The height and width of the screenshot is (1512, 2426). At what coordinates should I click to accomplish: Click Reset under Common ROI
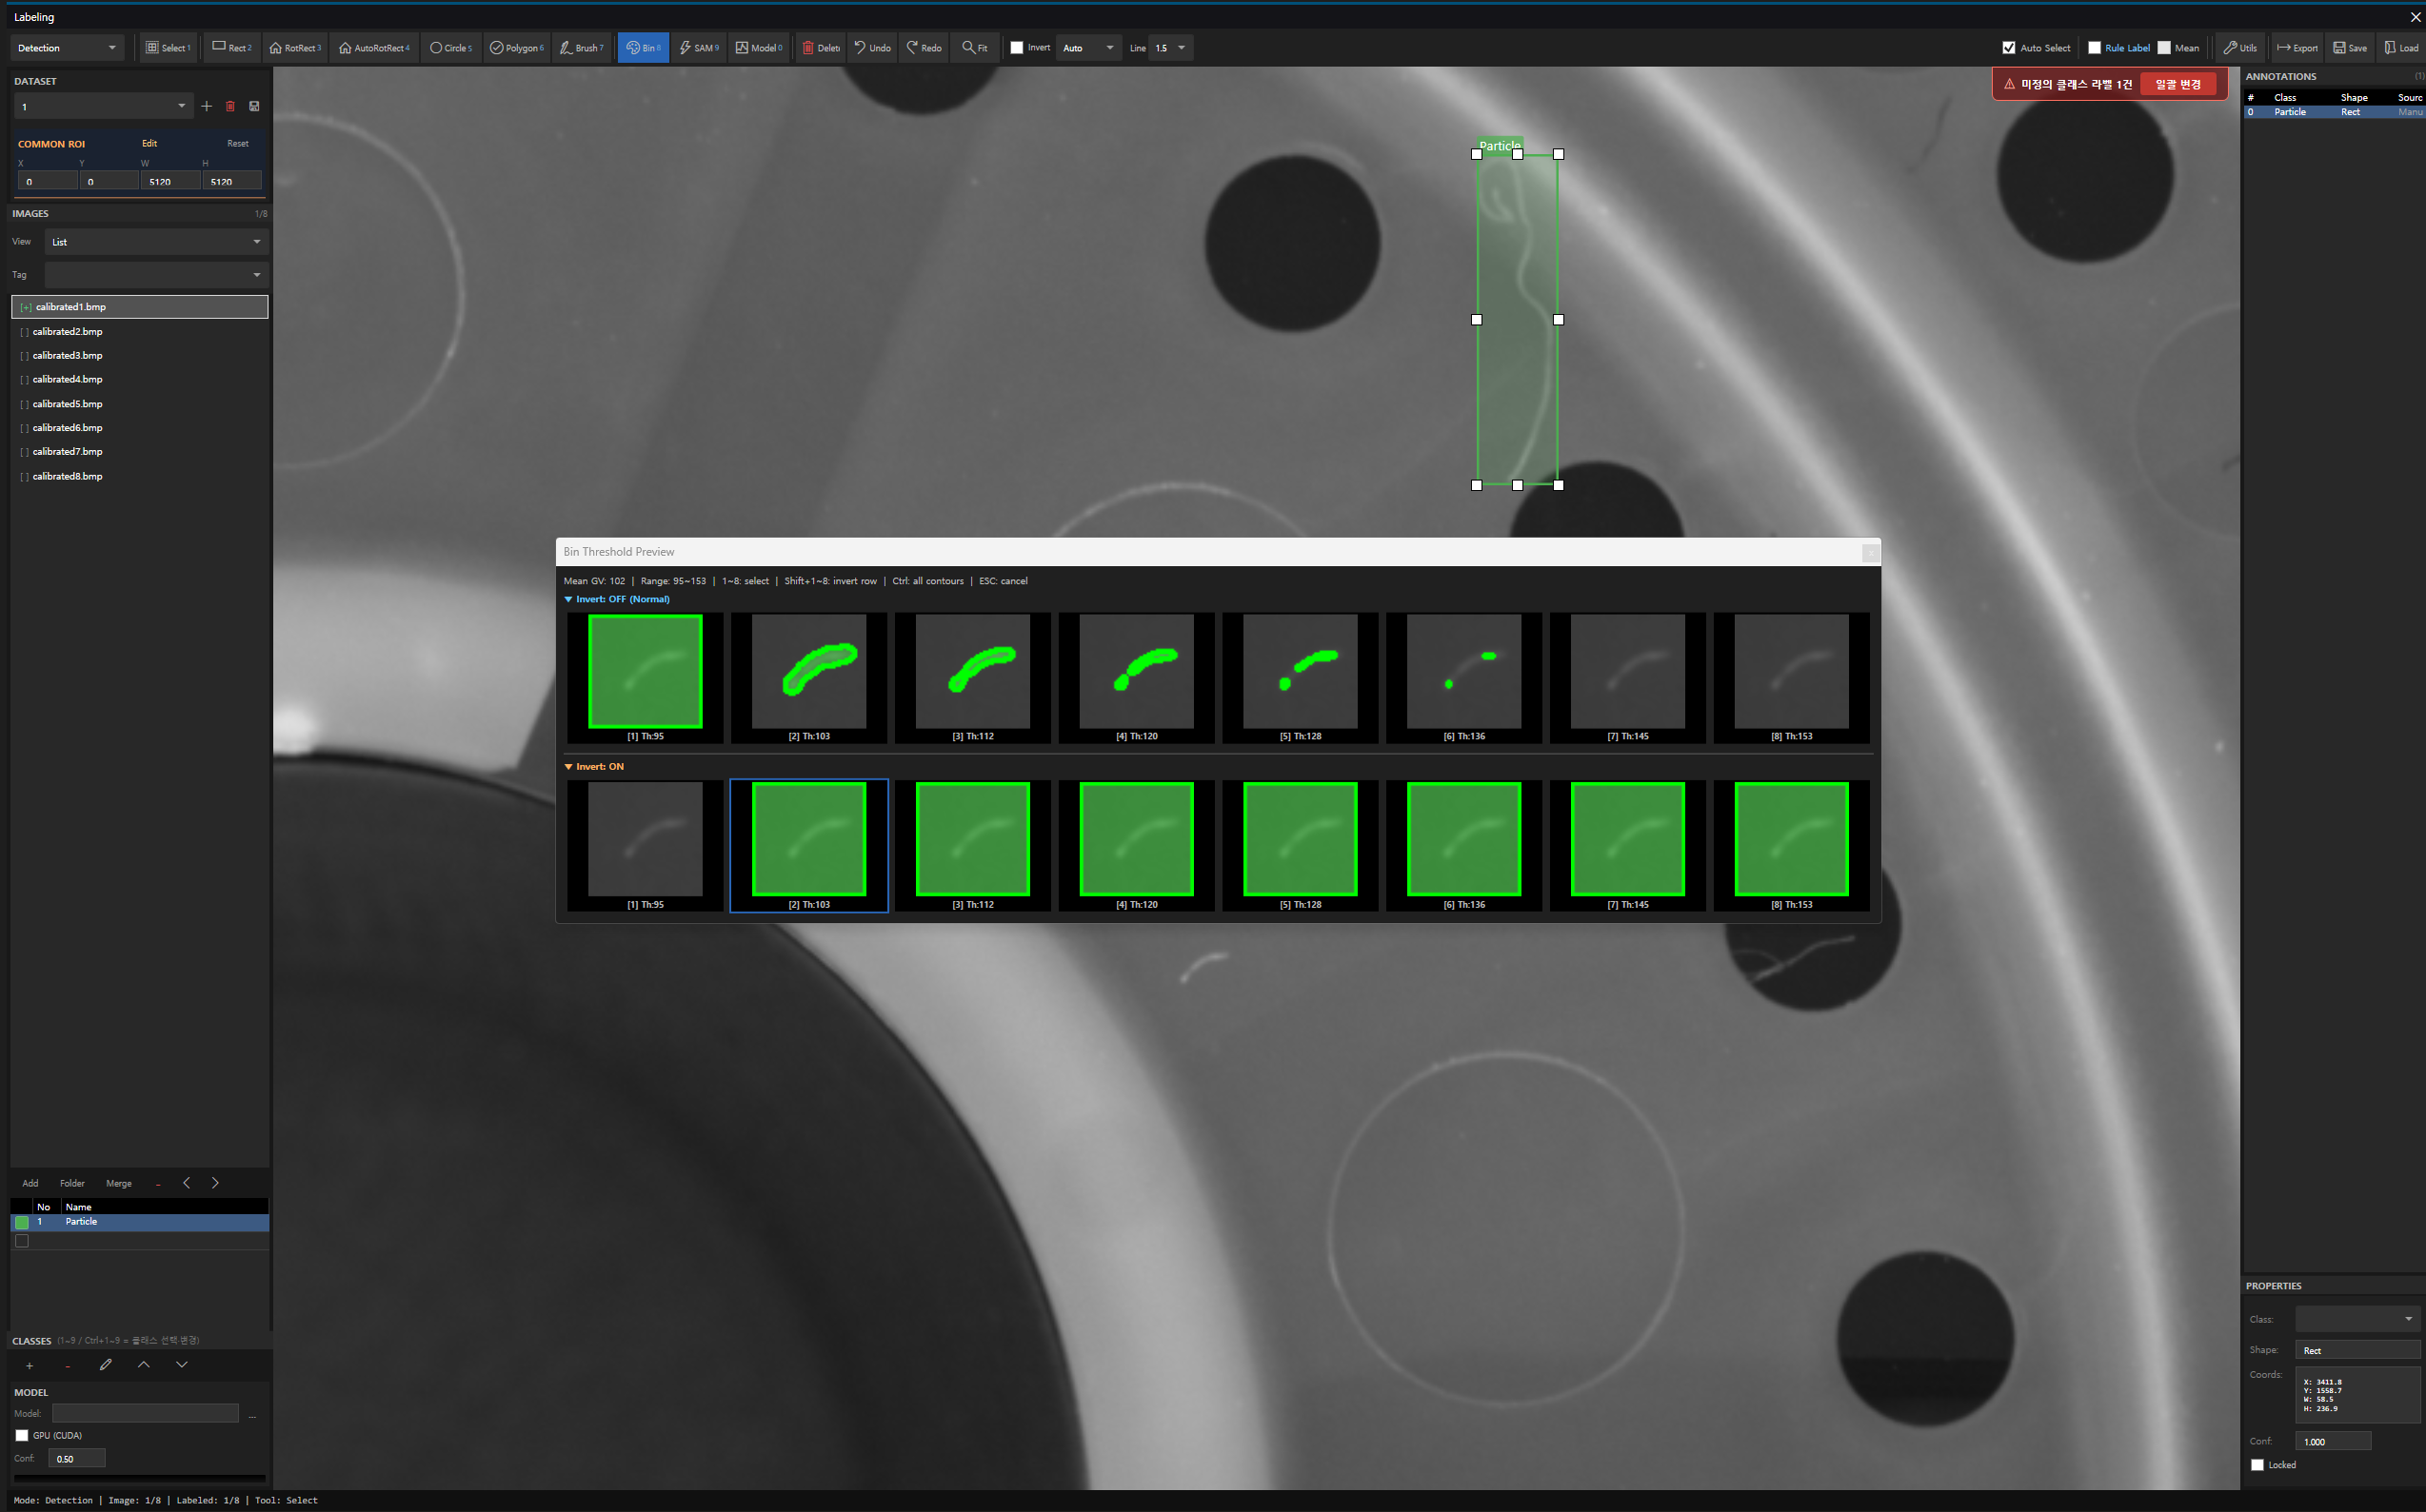[x=238, y=143]
